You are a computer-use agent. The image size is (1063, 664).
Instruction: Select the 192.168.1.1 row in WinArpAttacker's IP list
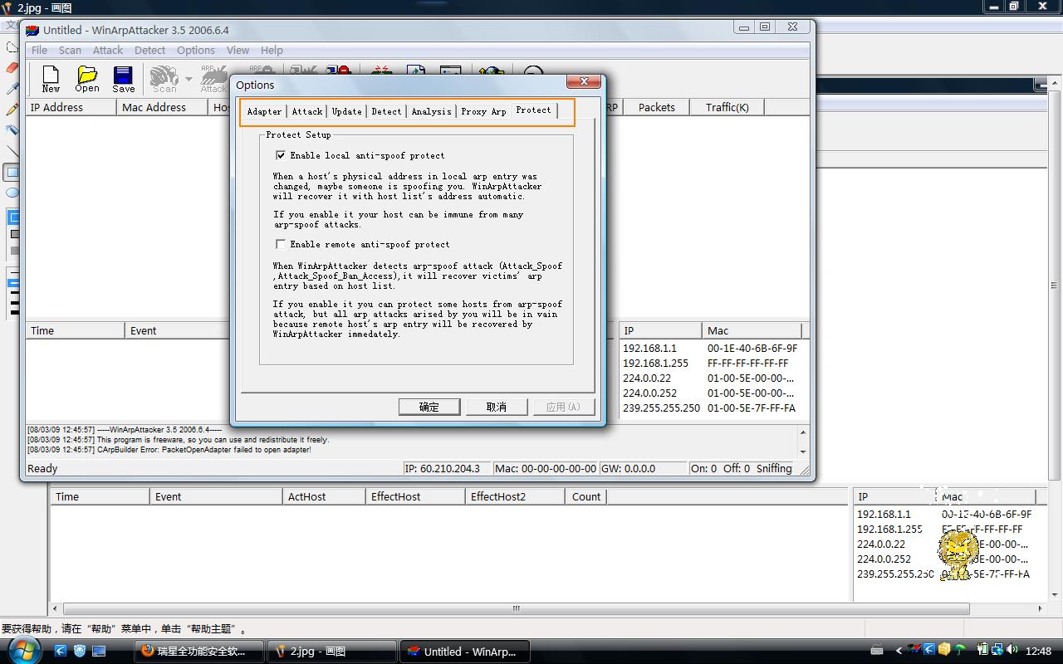pos(649,349)
